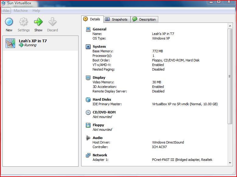Click Not mounted under Floppy
The height and width of the screenshot is (177, 237).
102,130
